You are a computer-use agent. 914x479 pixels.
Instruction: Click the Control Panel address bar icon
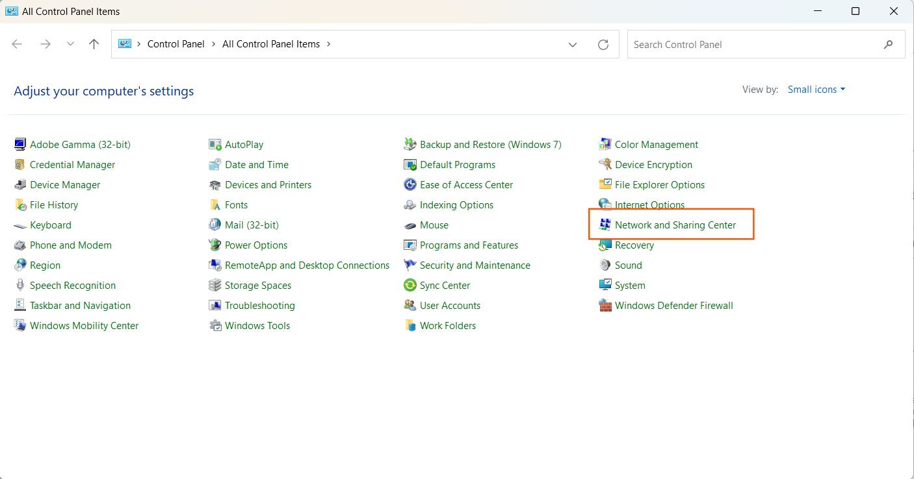click(x=125, y=44)
